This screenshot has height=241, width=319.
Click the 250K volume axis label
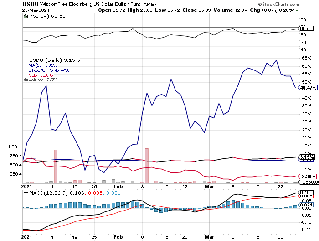(15, 174)
